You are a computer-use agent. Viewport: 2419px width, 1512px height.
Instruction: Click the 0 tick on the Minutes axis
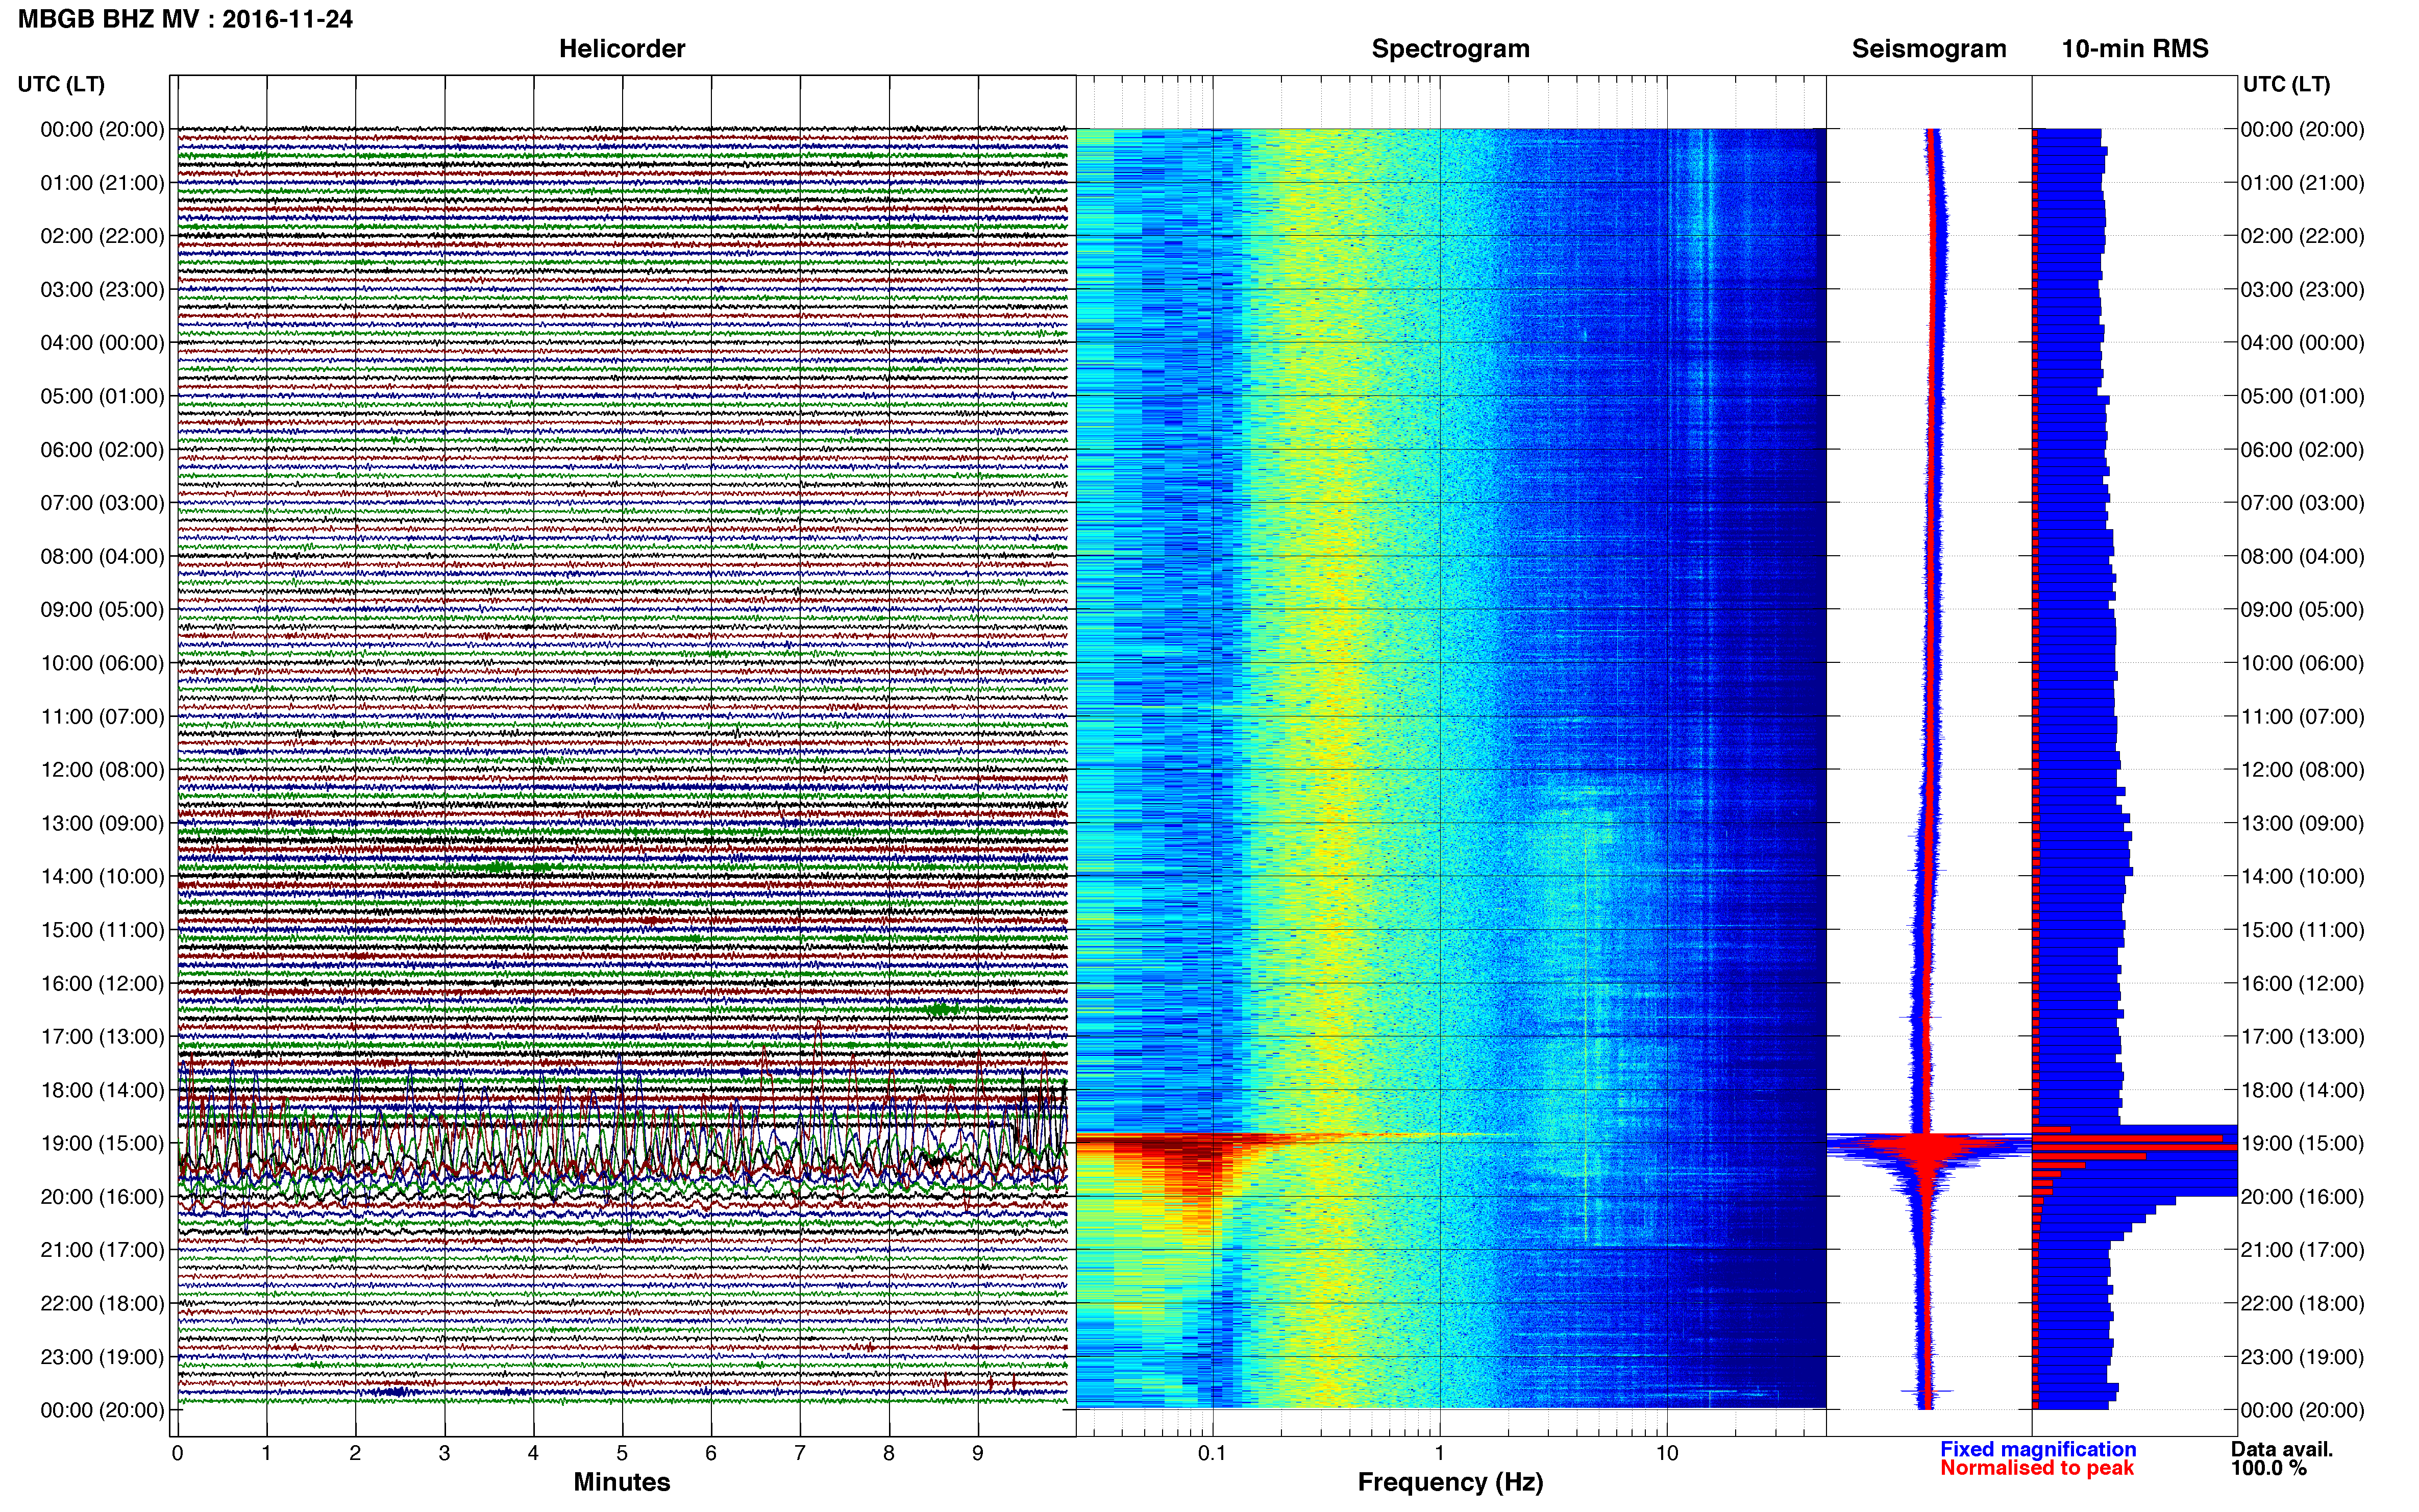(178, 1453)
